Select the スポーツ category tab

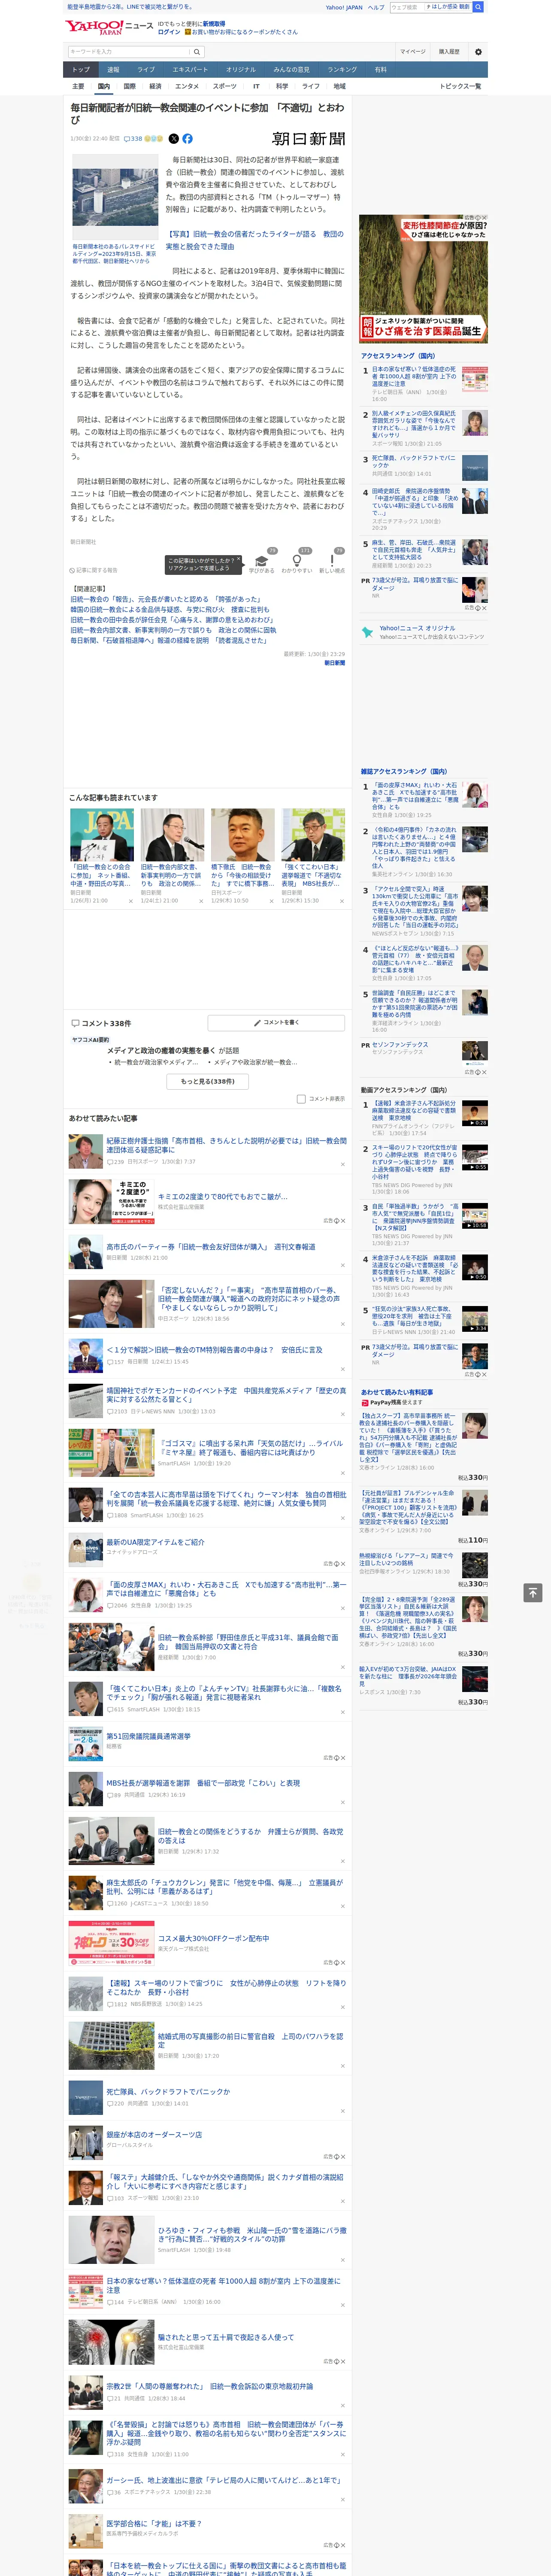[225, 86]
